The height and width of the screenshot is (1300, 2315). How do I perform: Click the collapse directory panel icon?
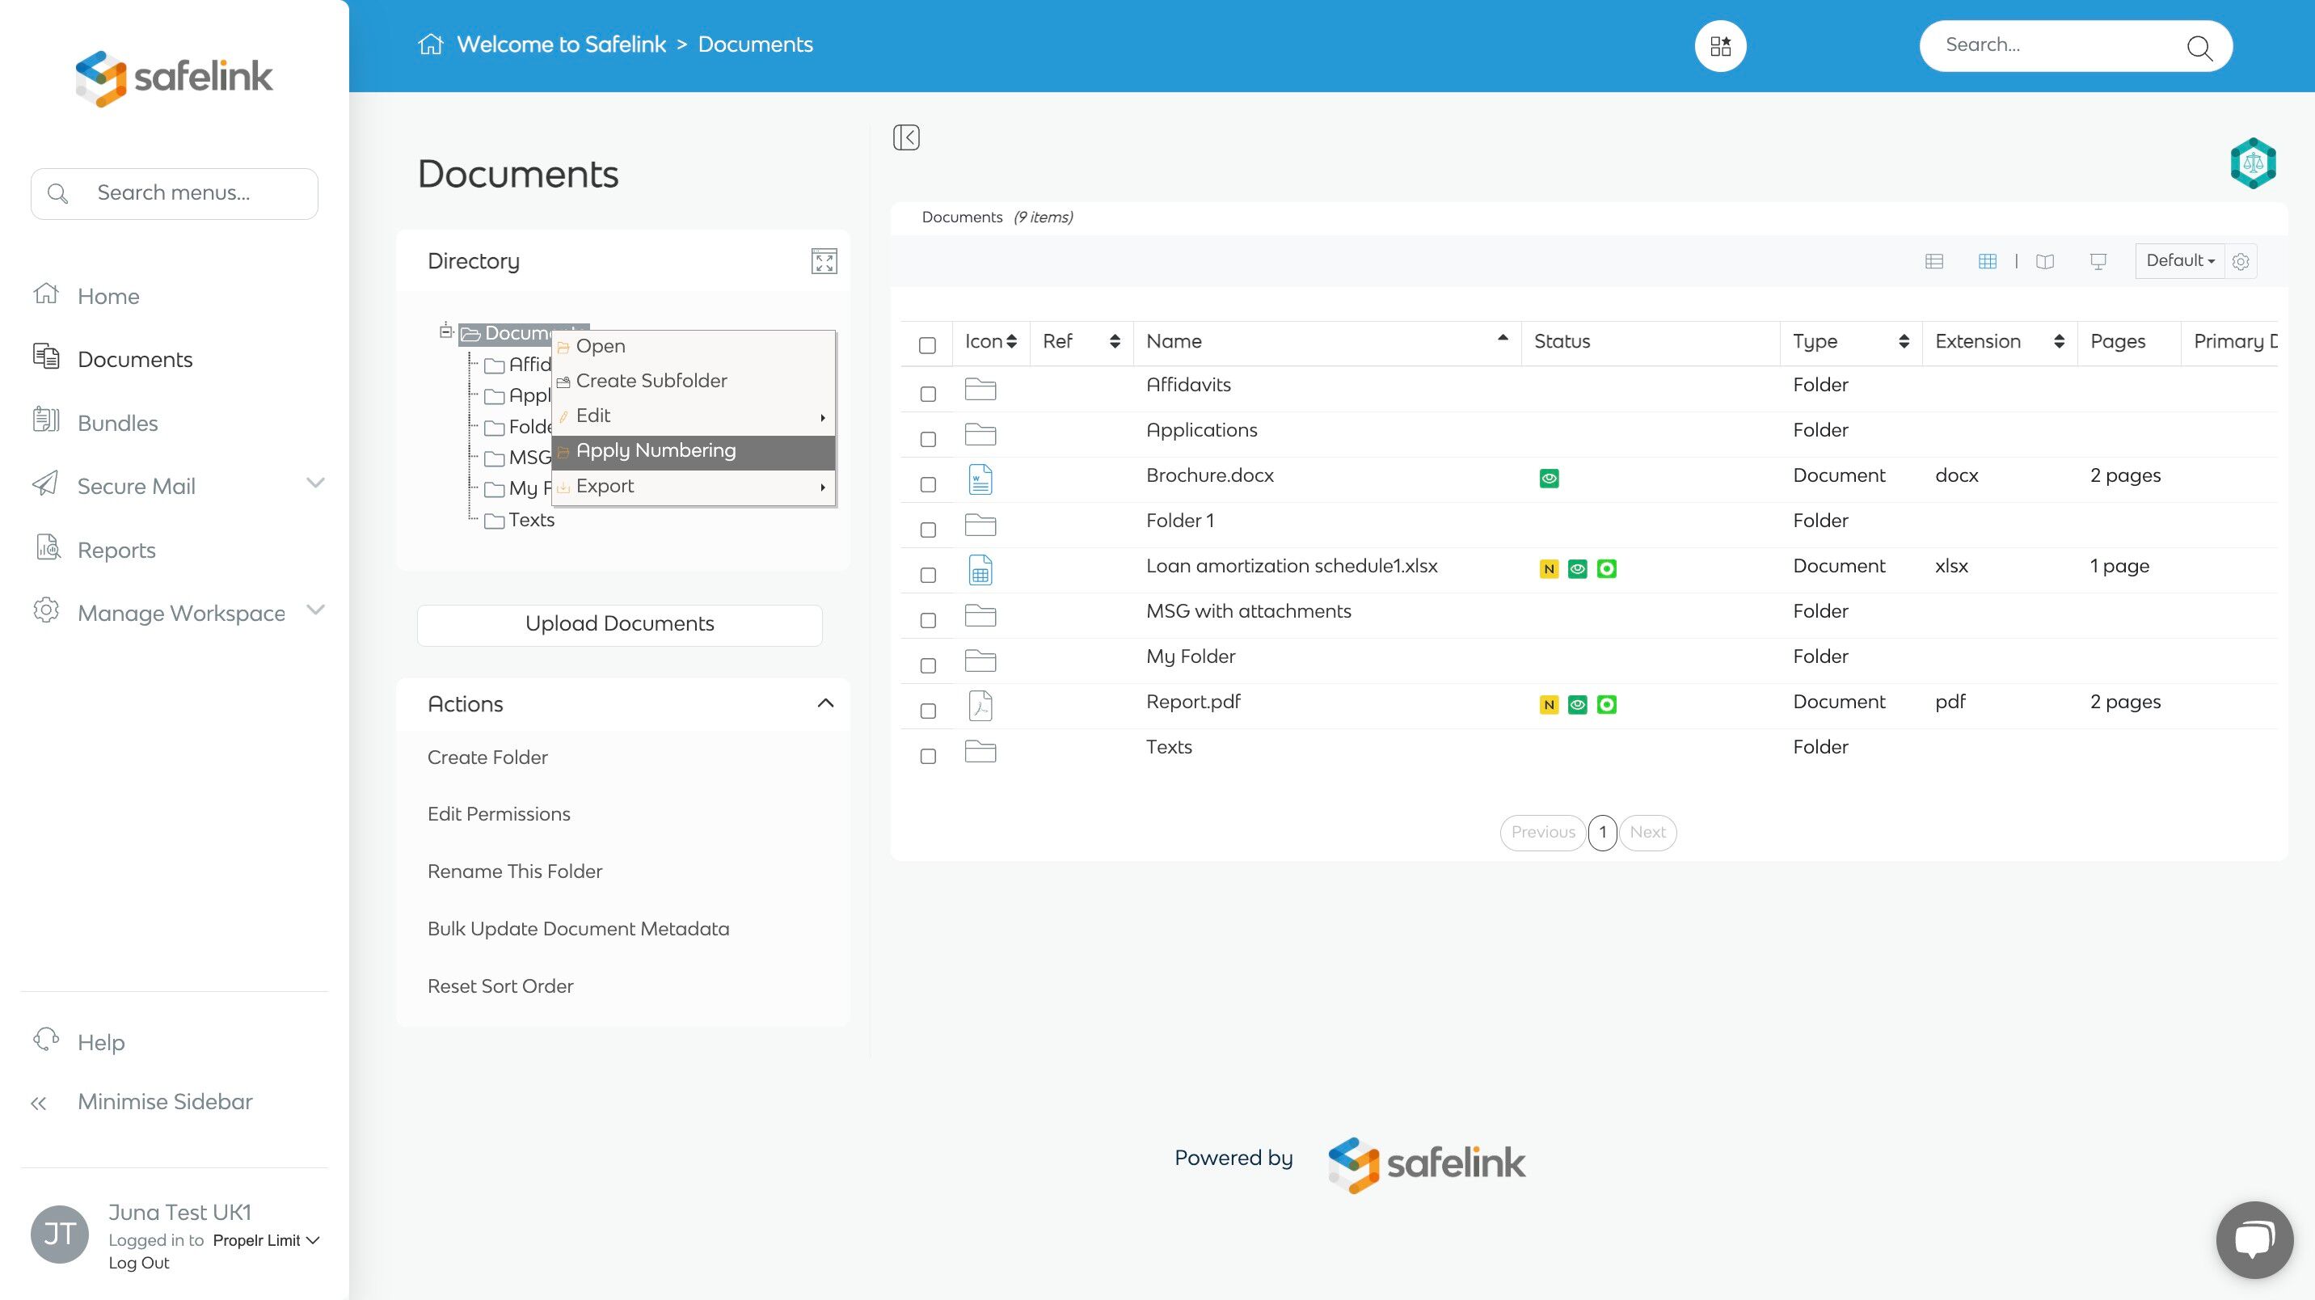click(x=906, y=137)
